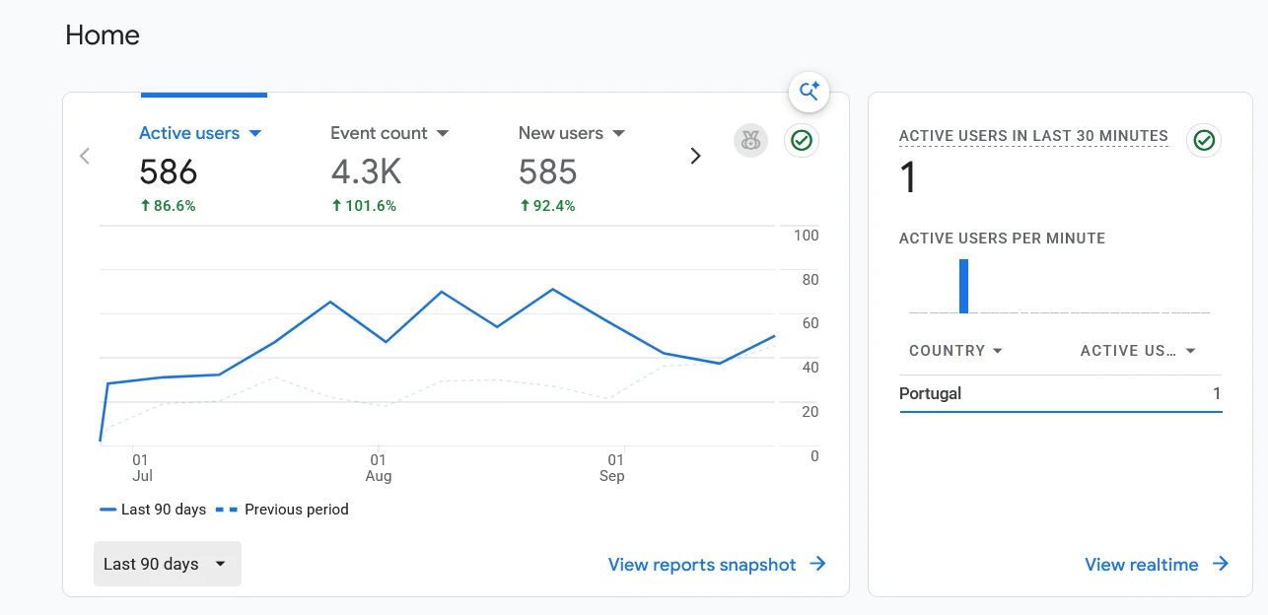The width and height of the screenshot is (1268, 615).
Task: Open View realtime link
Action: 1157,565
